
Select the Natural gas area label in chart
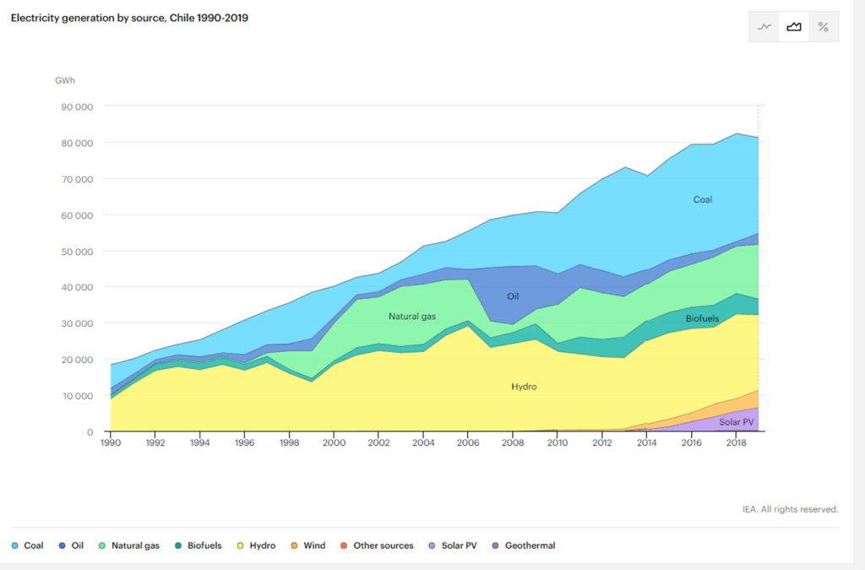coord(411,317)
